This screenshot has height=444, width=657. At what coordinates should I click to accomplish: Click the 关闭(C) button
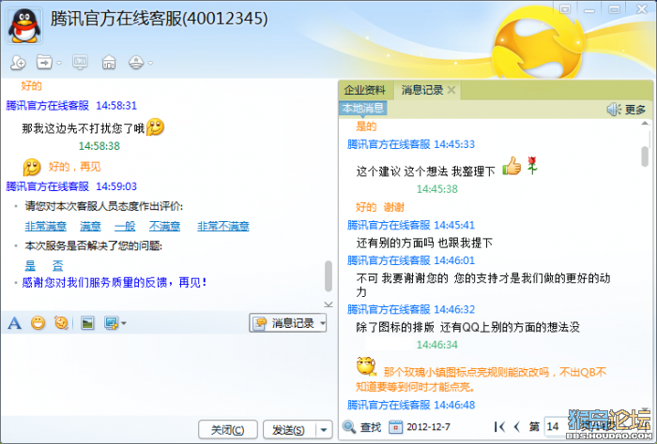tap(227, 430)
